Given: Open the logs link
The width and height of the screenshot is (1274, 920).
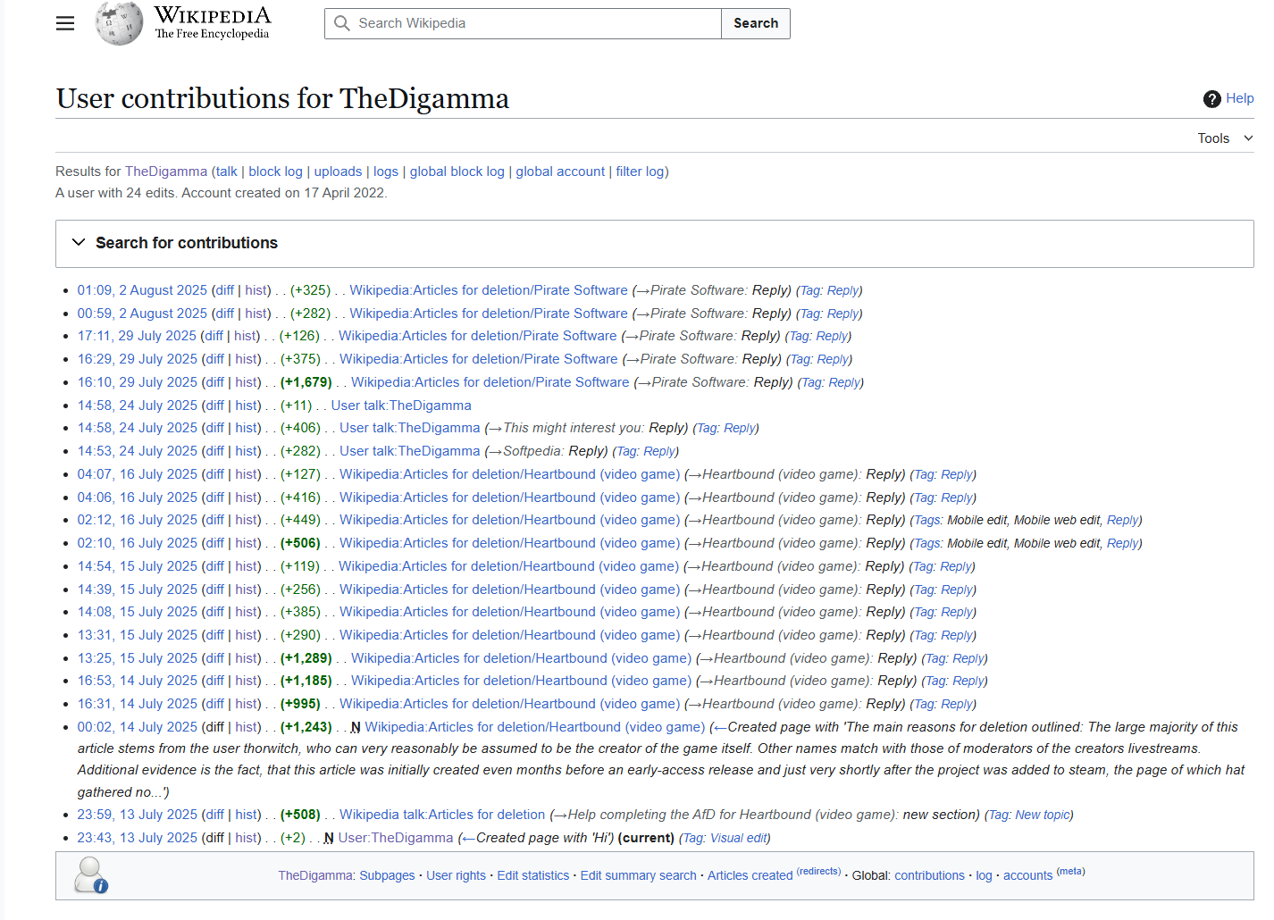Looking at the screenshot, I should 386,171.
